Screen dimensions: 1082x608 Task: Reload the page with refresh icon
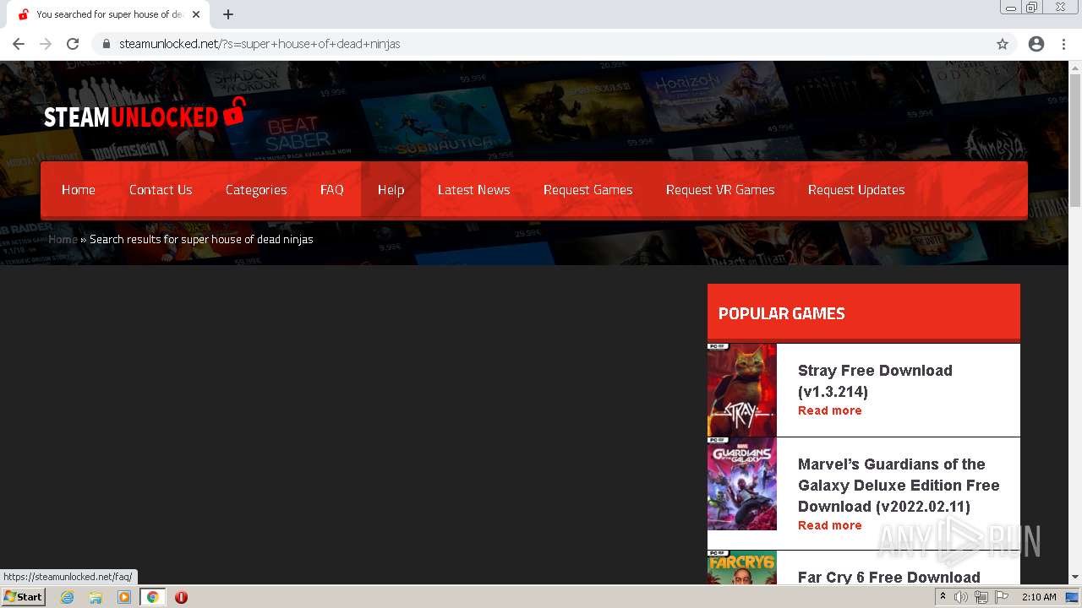73,44
